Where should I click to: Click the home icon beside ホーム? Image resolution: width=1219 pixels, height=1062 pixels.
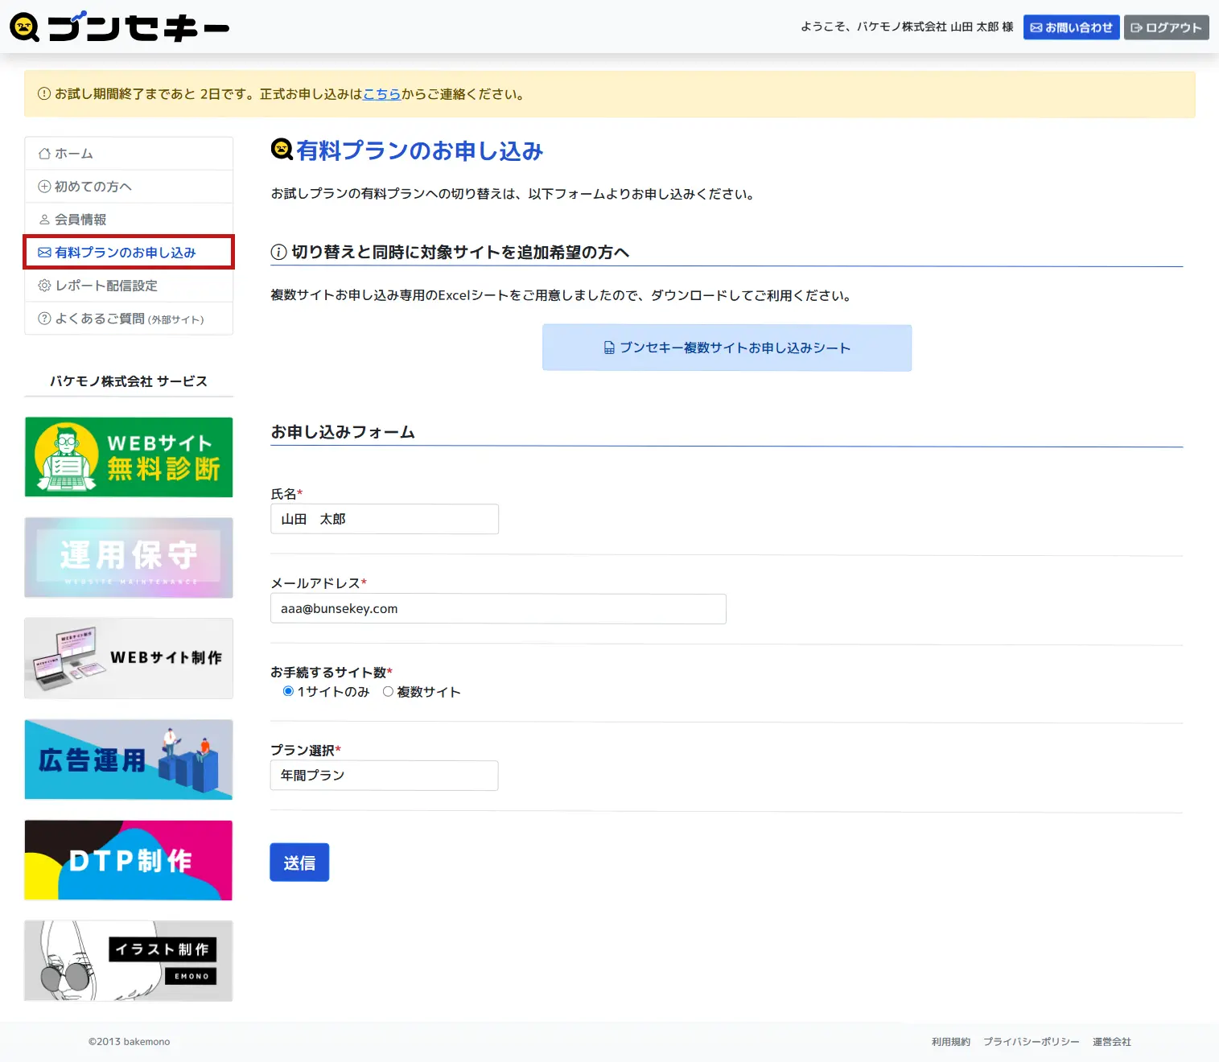point(44,154)
